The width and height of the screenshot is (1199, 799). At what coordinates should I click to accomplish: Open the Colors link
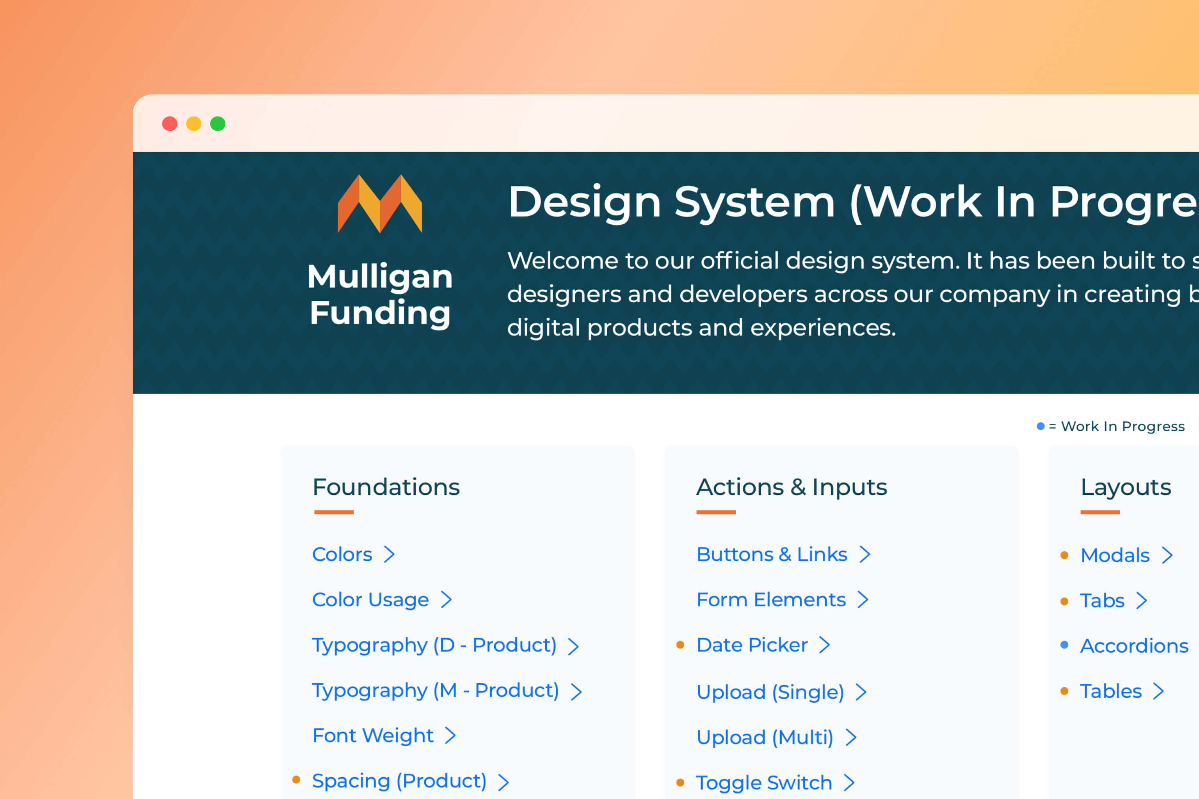click(x=342, y=554)
